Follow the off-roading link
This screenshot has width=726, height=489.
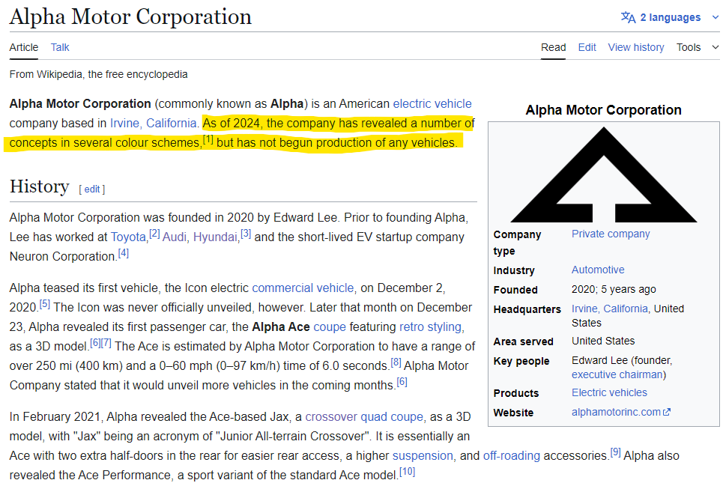pos(512,456)
